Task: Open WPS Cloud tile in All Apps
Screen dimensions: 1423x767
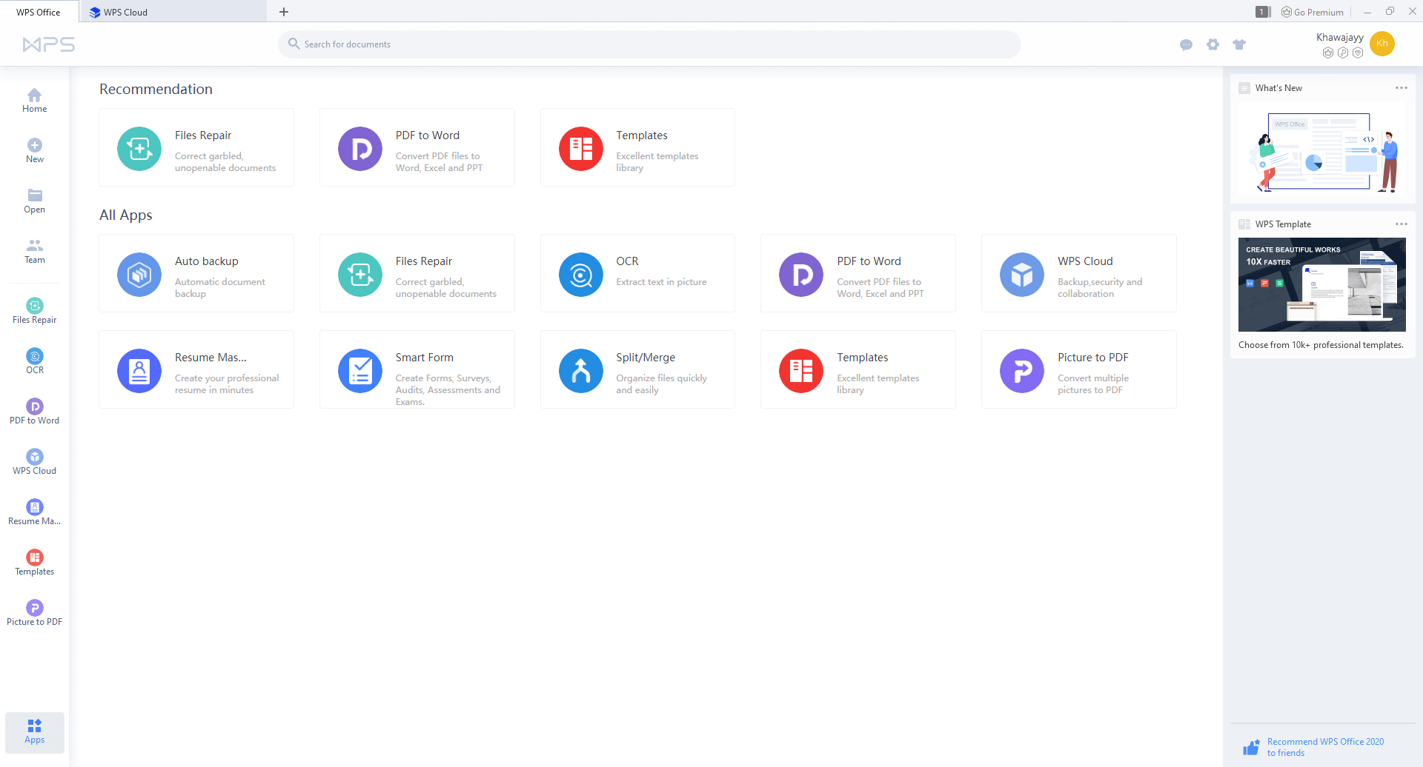Action: point(1078,273)
